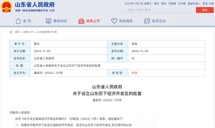Click the red breadcrumb home icon
The image size is (215, 128).
(11, 32)
